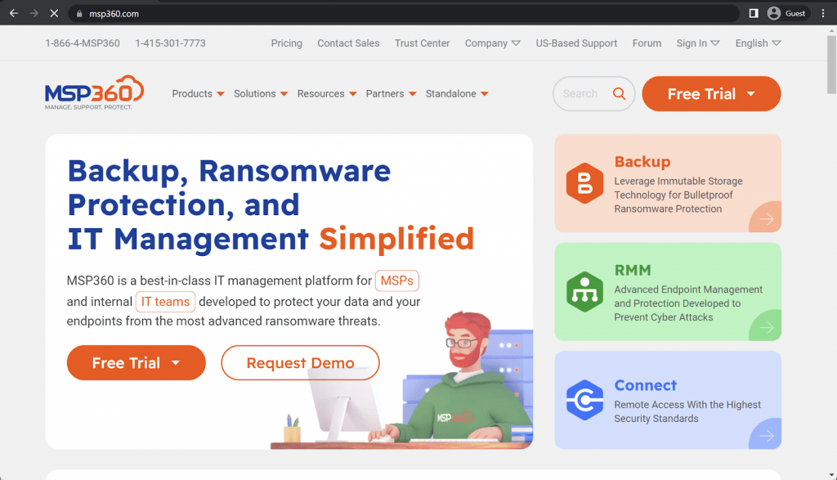Open the Forum link
This screenshot has width=837, height=480.
click(647, 43)
